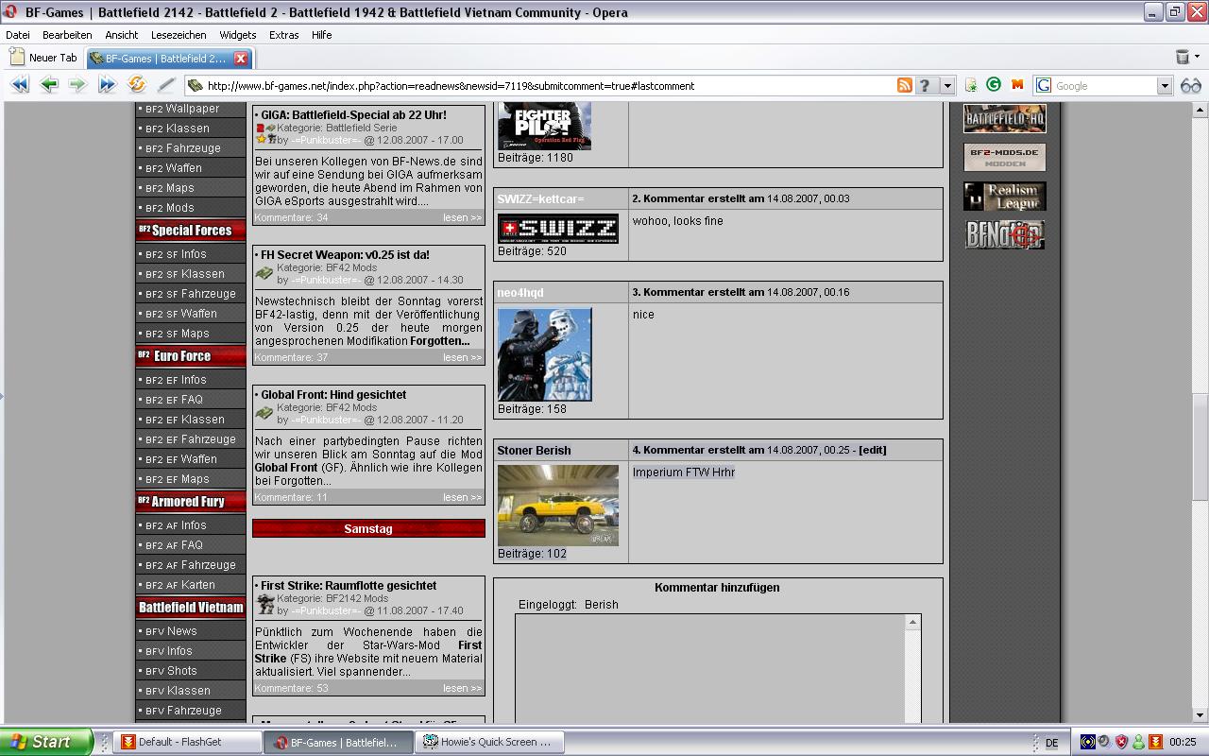Image resolution: width=1209 pixels, height=756 pixels.
Task: Click the BFNation partner banner
Action: click(x=1004, y=234)
